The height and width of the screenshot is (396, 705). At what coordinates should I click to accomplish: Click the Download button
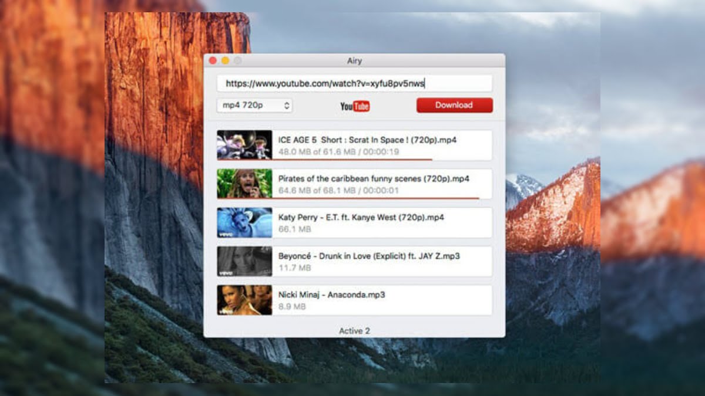click(x=454, y=105)
